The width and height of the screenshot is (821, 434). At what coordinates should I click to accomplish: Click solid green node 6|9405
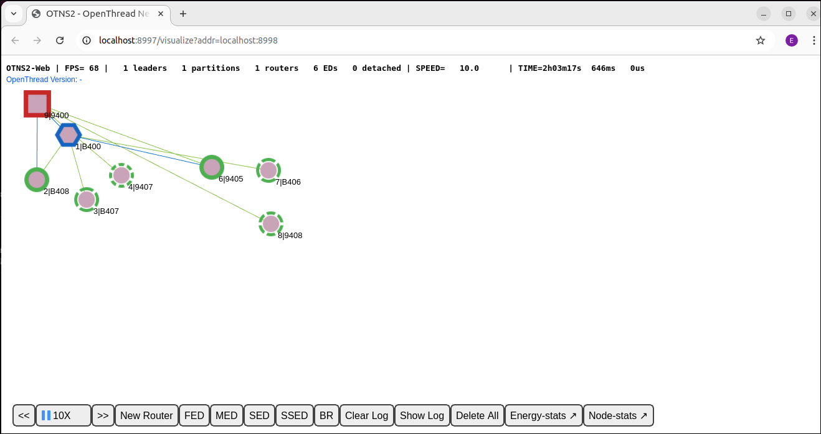click(x=212, y=167)
